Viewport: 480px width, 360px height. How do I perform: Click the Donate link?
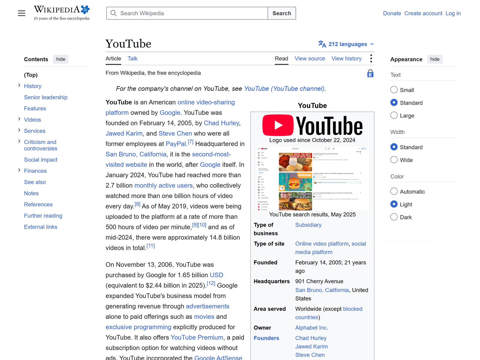(392, 13)
